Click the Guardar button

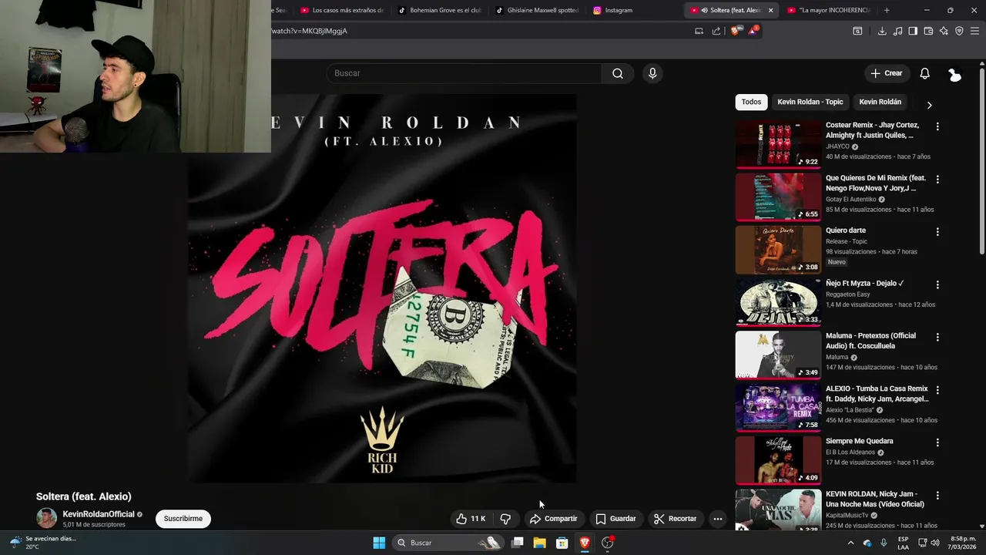(615, 519)
